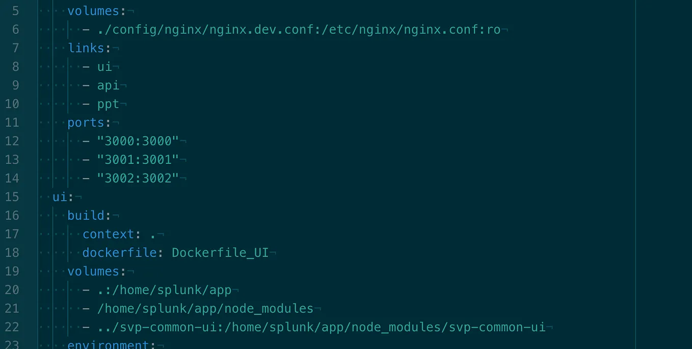Click the /home/splunk/app/node_modules entry on line 21

tap(205, 308)
